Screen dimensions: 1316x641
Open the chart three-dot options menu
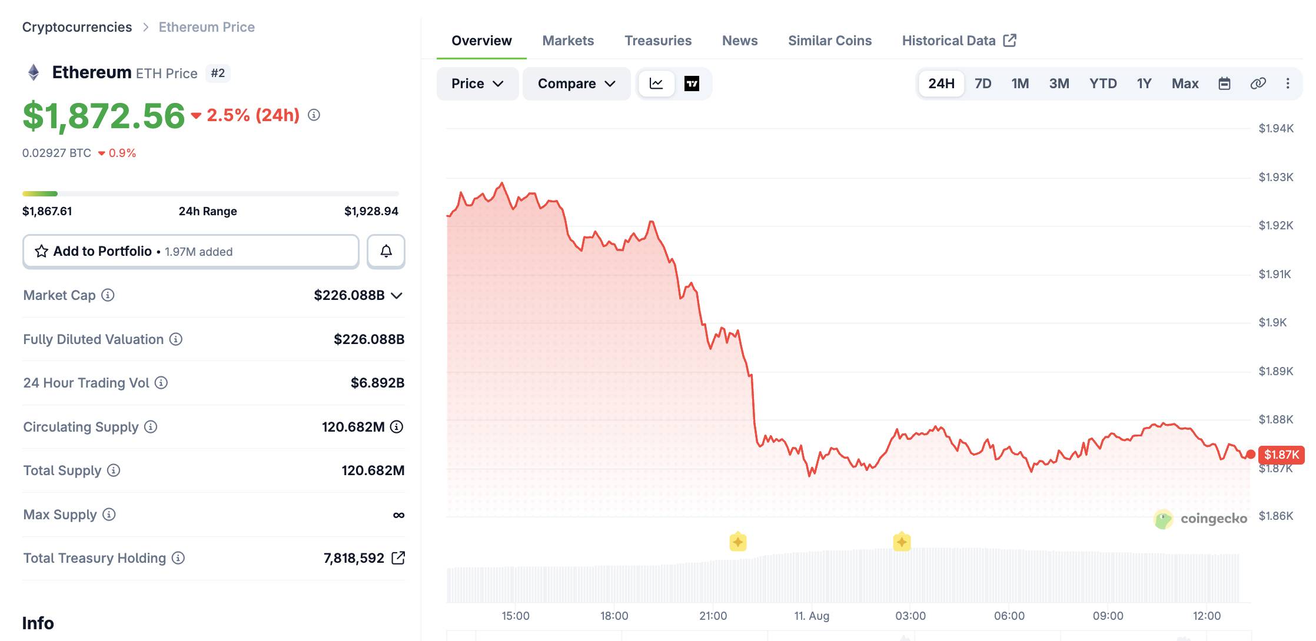tap(1288, 84)
